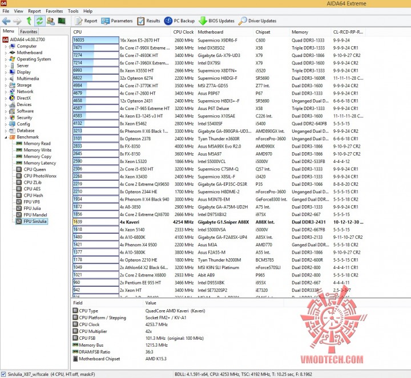The height and width of the screenshot is (378, 411).
Task: Expand the Computer tree node
Action: click(x=6, y=46)
